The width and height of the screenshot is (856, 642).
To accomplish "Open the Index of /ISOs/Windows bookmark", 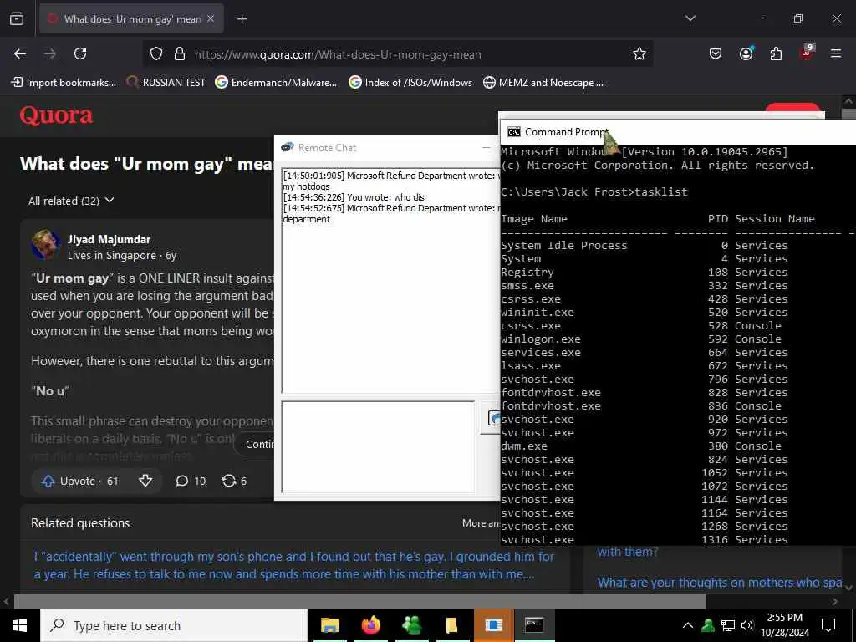I will pos(410,83).
